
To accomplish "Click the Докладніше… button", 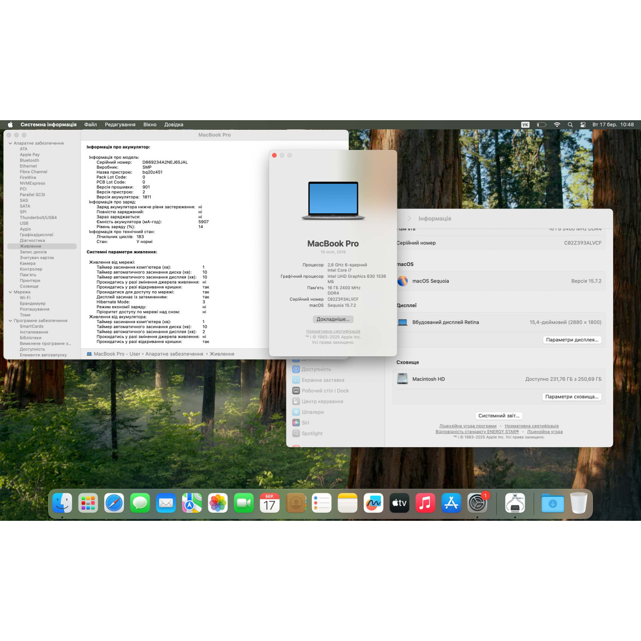I will pos(333,319).
